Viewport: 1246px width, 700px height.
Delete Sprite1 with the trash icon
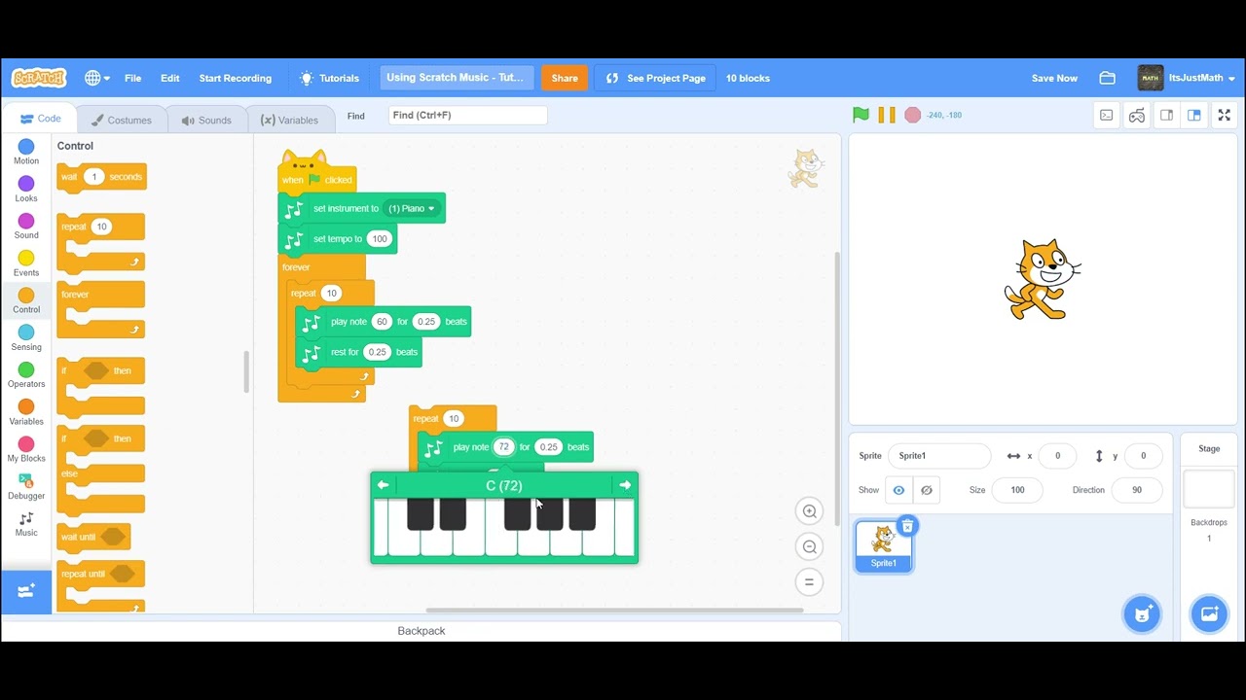pyautogui.click(x=907, y=526)
